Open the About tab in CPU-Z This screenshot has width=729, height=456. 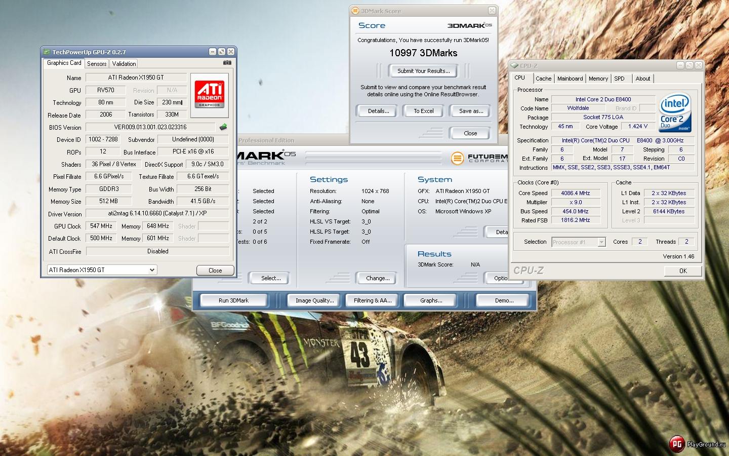click(643, 79)
